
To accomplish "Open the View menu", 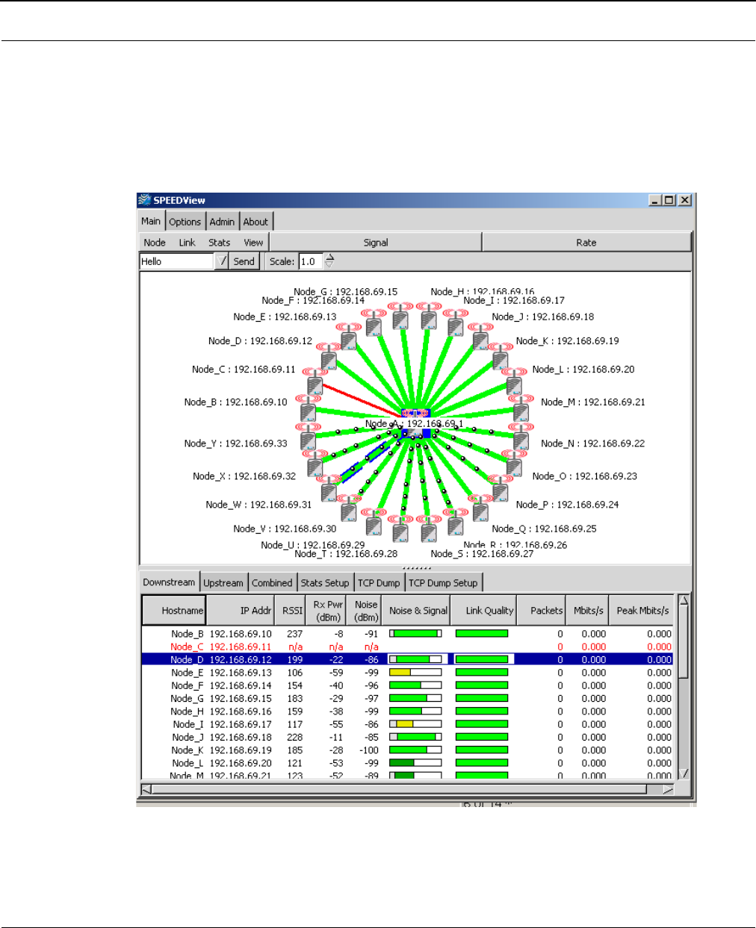I will [253, 243].
